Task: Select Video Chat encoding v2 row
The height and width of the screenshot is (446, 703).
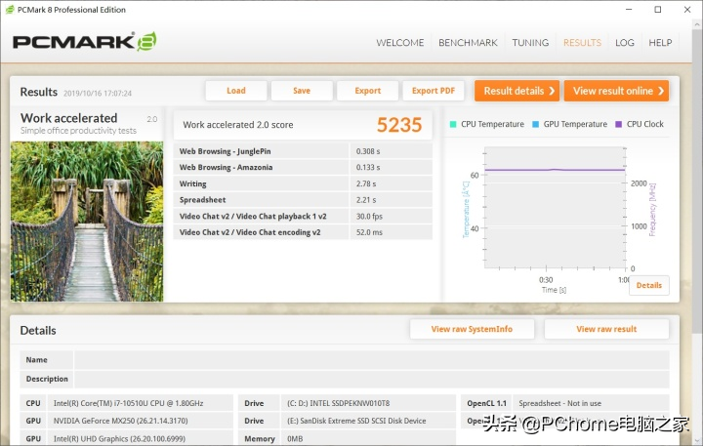Action: click(x=303, y=232)
